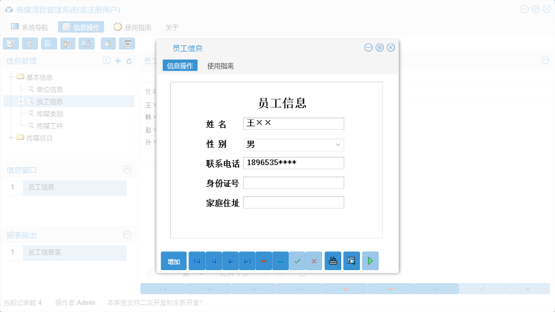Click the magnifier document icon on the top toolbar

[10, 43]
